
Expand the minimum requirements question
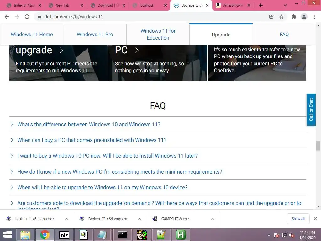click(x=158, y=172)
